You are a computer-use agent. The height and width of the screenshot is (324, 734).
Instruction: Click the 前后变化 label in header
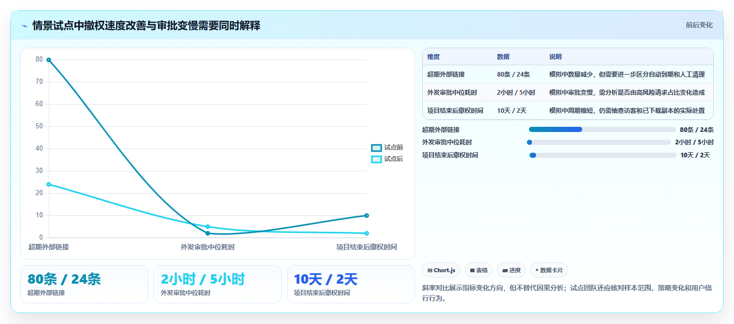click(699, 25)
